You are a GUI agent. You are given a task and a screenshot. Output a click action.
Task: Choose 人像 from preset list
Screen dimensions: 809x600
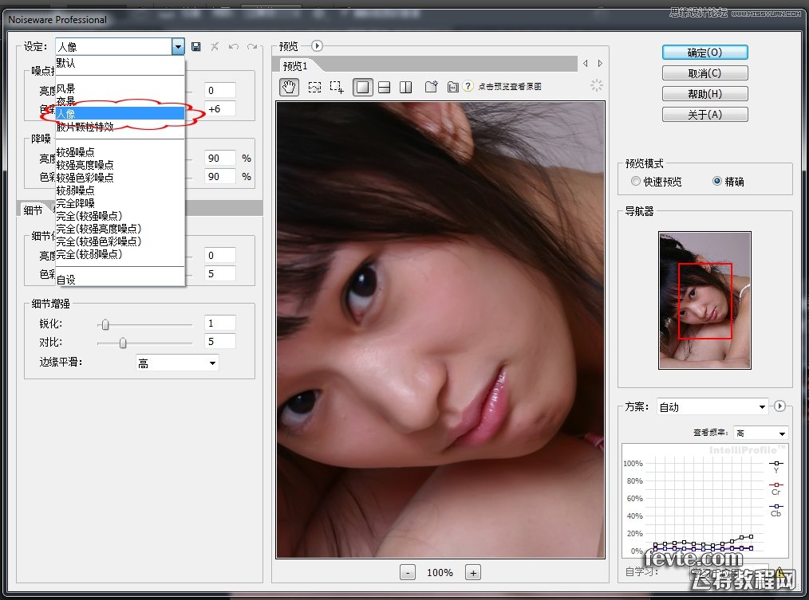click(x=120, y=113)
